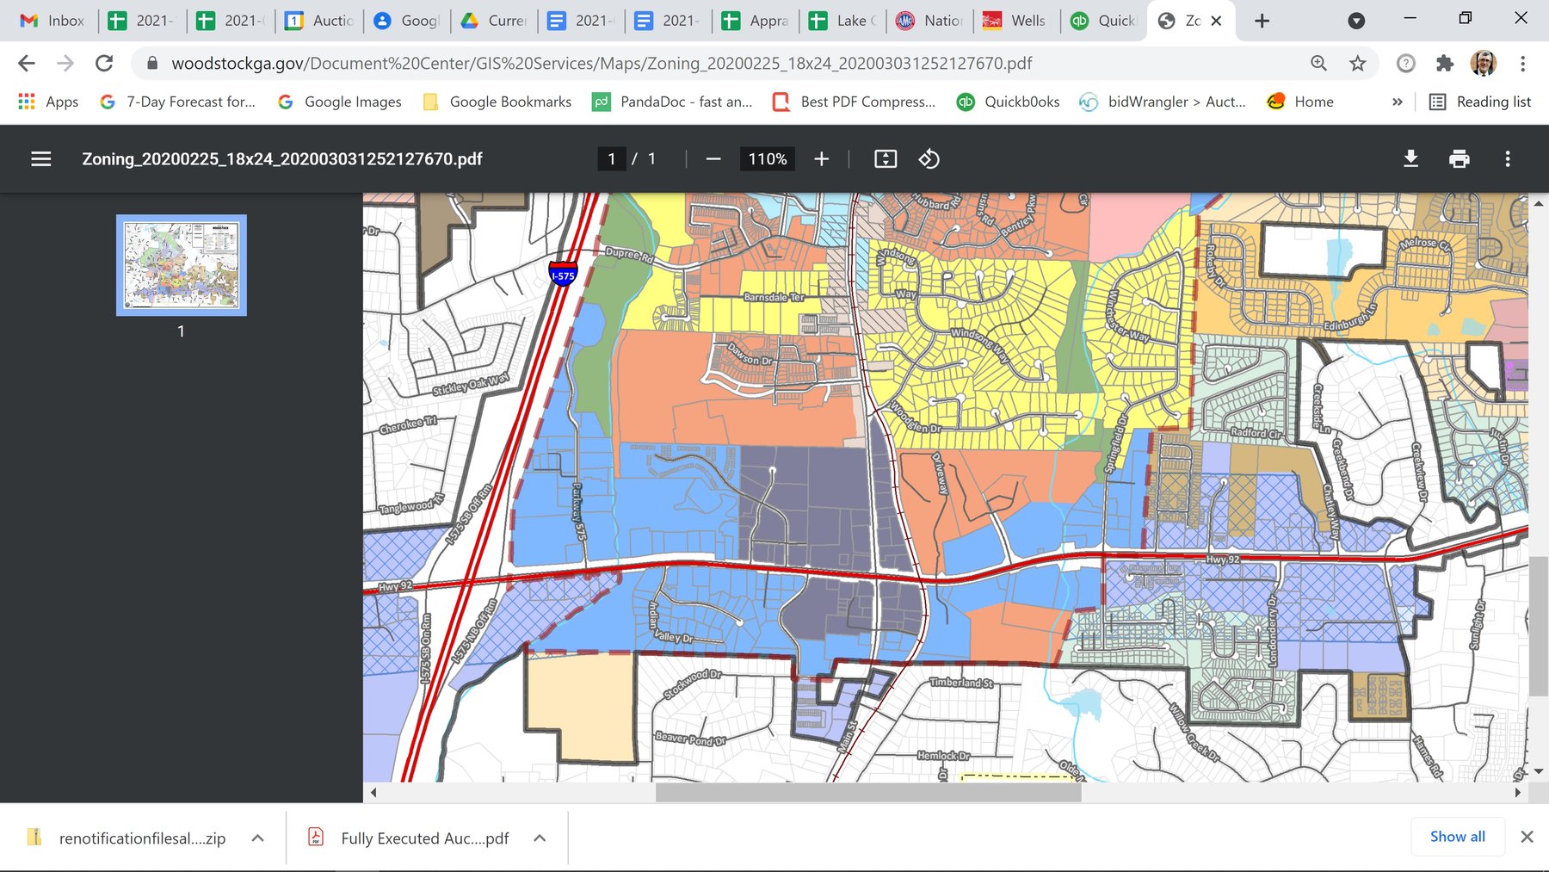Select the page 1 thumbnail

pos(182,265)
